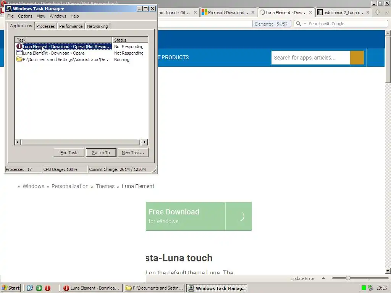The image size is (391, 293).
Task: Click the right arrow of the task list scrollbar
Action: (x=145, y=142)
